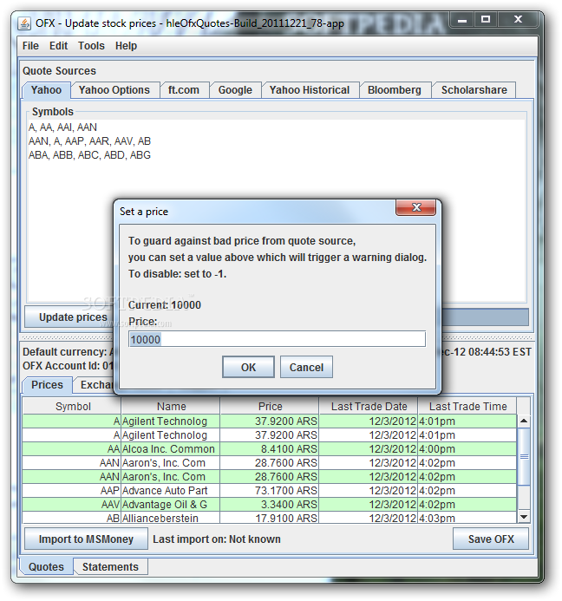The image size is (562, 601).
Task: Cancel the Set a price dialog
Action: pyautogui.click(x=306, y=367)
